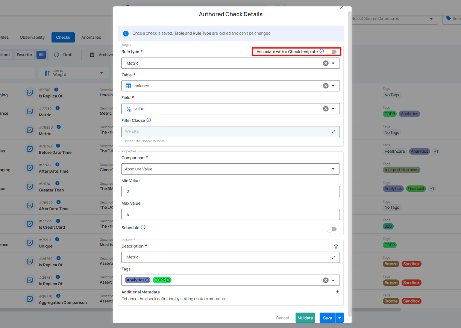This screenshot has width=461, height=328.
Task: Expand the Description text editor
Action: click(x=333, y=257)
